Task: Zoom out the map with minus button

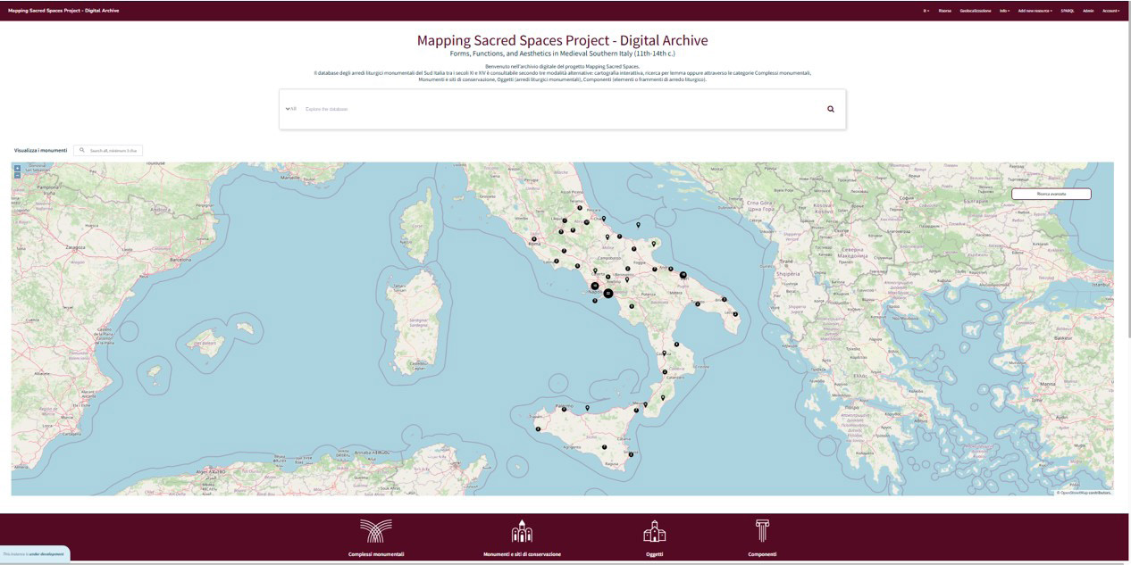Action: tap(17, 175)
